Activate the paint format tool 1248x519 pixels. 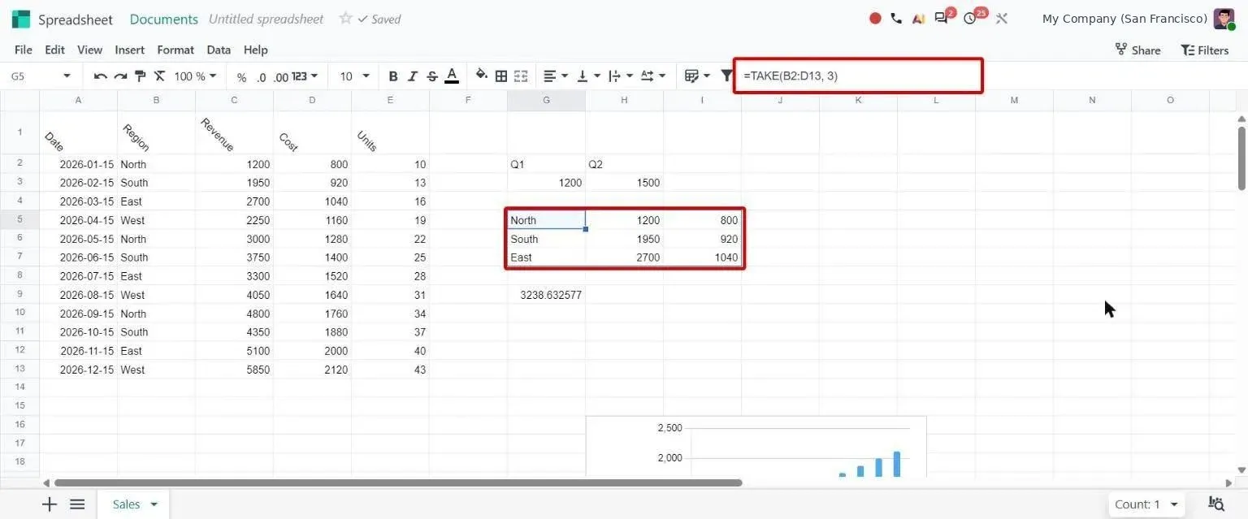point(140,76)
